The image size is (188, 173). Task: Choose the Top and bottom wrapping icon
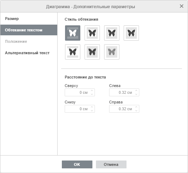pyautogui.click(x=72, y=52)
